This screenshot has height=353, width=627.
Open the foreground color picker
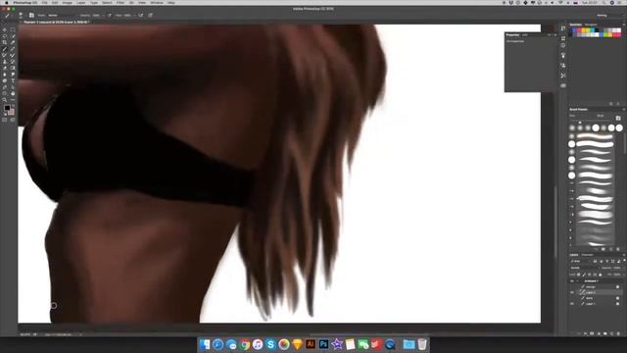(x=7, y=108)
